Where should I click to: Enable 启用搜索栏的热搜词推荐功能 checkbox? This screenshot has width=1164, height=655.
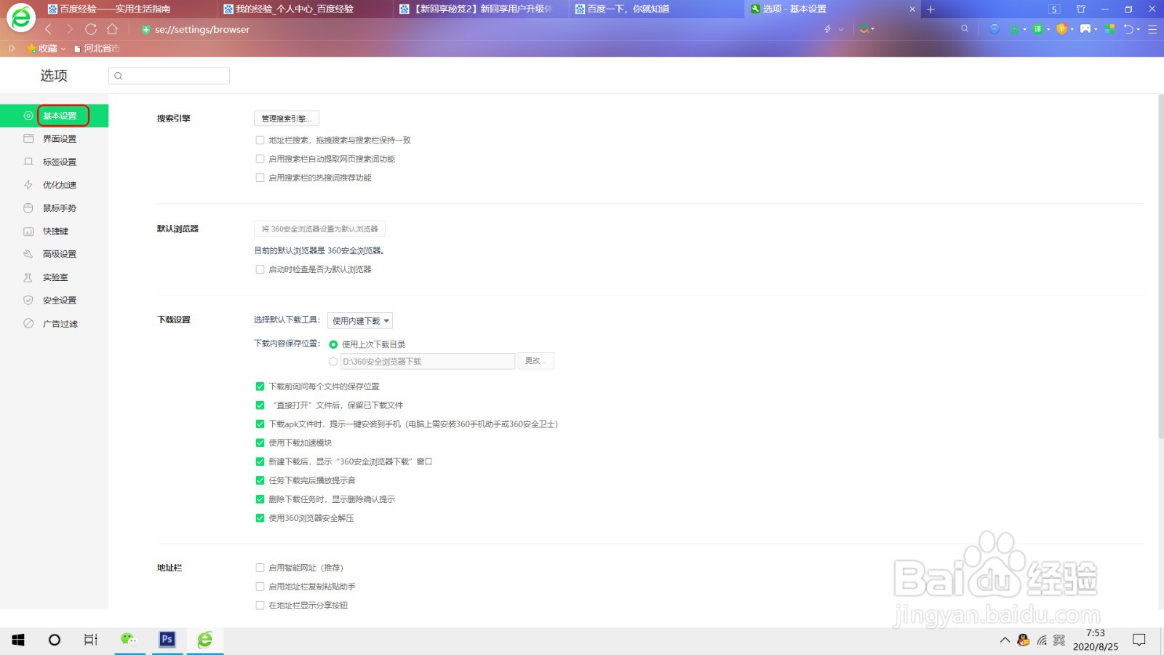260,178
